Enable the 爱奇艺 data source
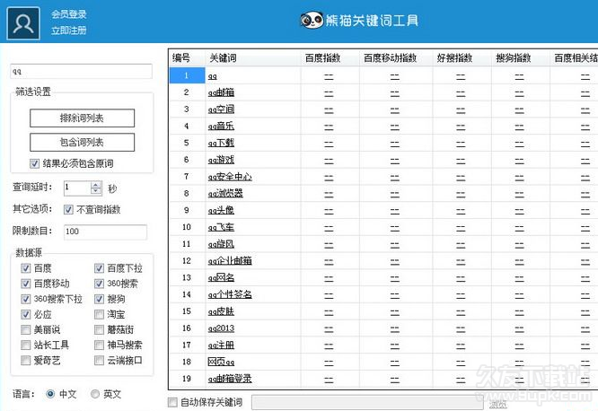598x411 pixels. point(25,360)
